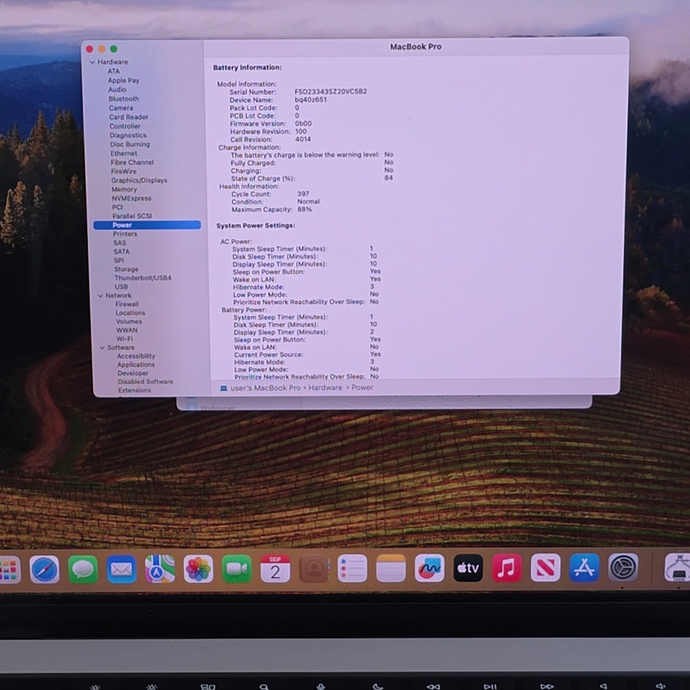Collapse the Network section chevron

(101, 296)
